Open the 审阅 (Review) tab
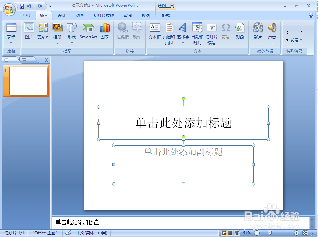Viewport: 318px width, 237px height. click(x=128, y=16)
